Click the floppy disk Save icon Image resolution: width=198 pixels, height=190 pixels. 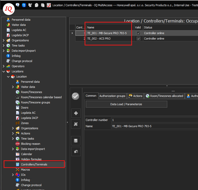coord(76,141)
